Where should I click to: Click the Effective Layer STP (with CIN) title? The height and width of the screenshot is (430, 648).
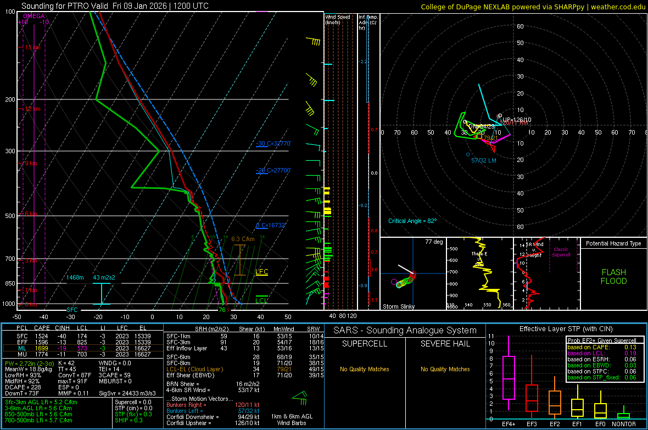(566, 329)
